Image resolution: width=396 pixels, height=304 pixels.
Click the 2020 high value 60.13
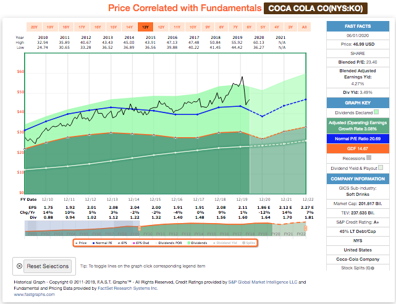tap(259, 43)
